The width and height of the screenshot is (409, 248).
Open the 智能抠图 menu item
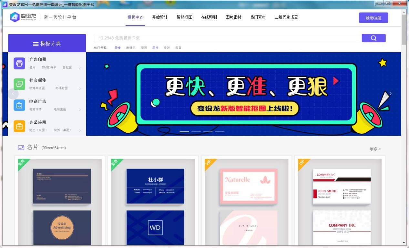[184, 17]
